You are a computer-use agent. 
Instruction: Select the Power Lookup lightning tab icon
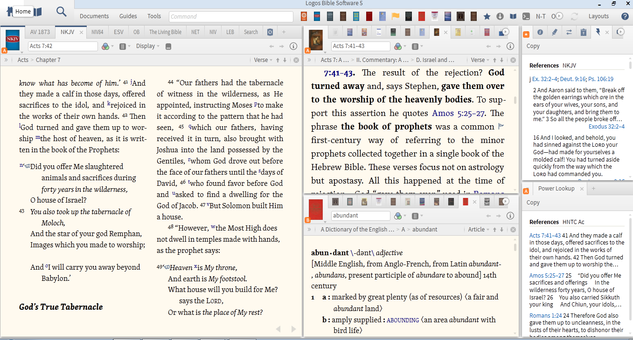598,32
